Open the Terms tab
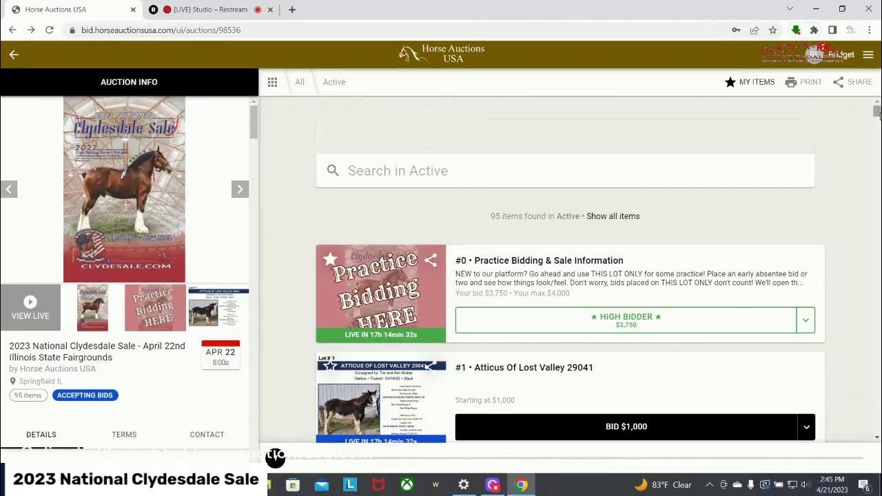 pos(124,435)
